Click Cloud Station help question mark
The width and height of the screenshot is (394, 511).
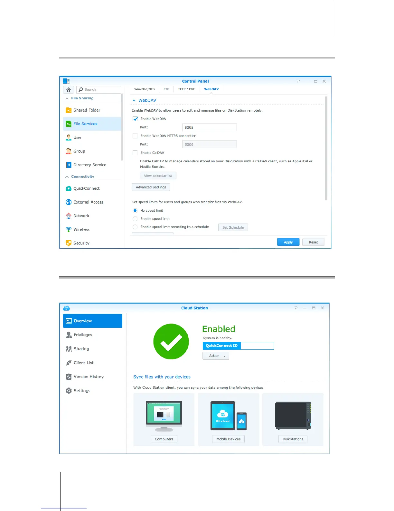[296, 308]
